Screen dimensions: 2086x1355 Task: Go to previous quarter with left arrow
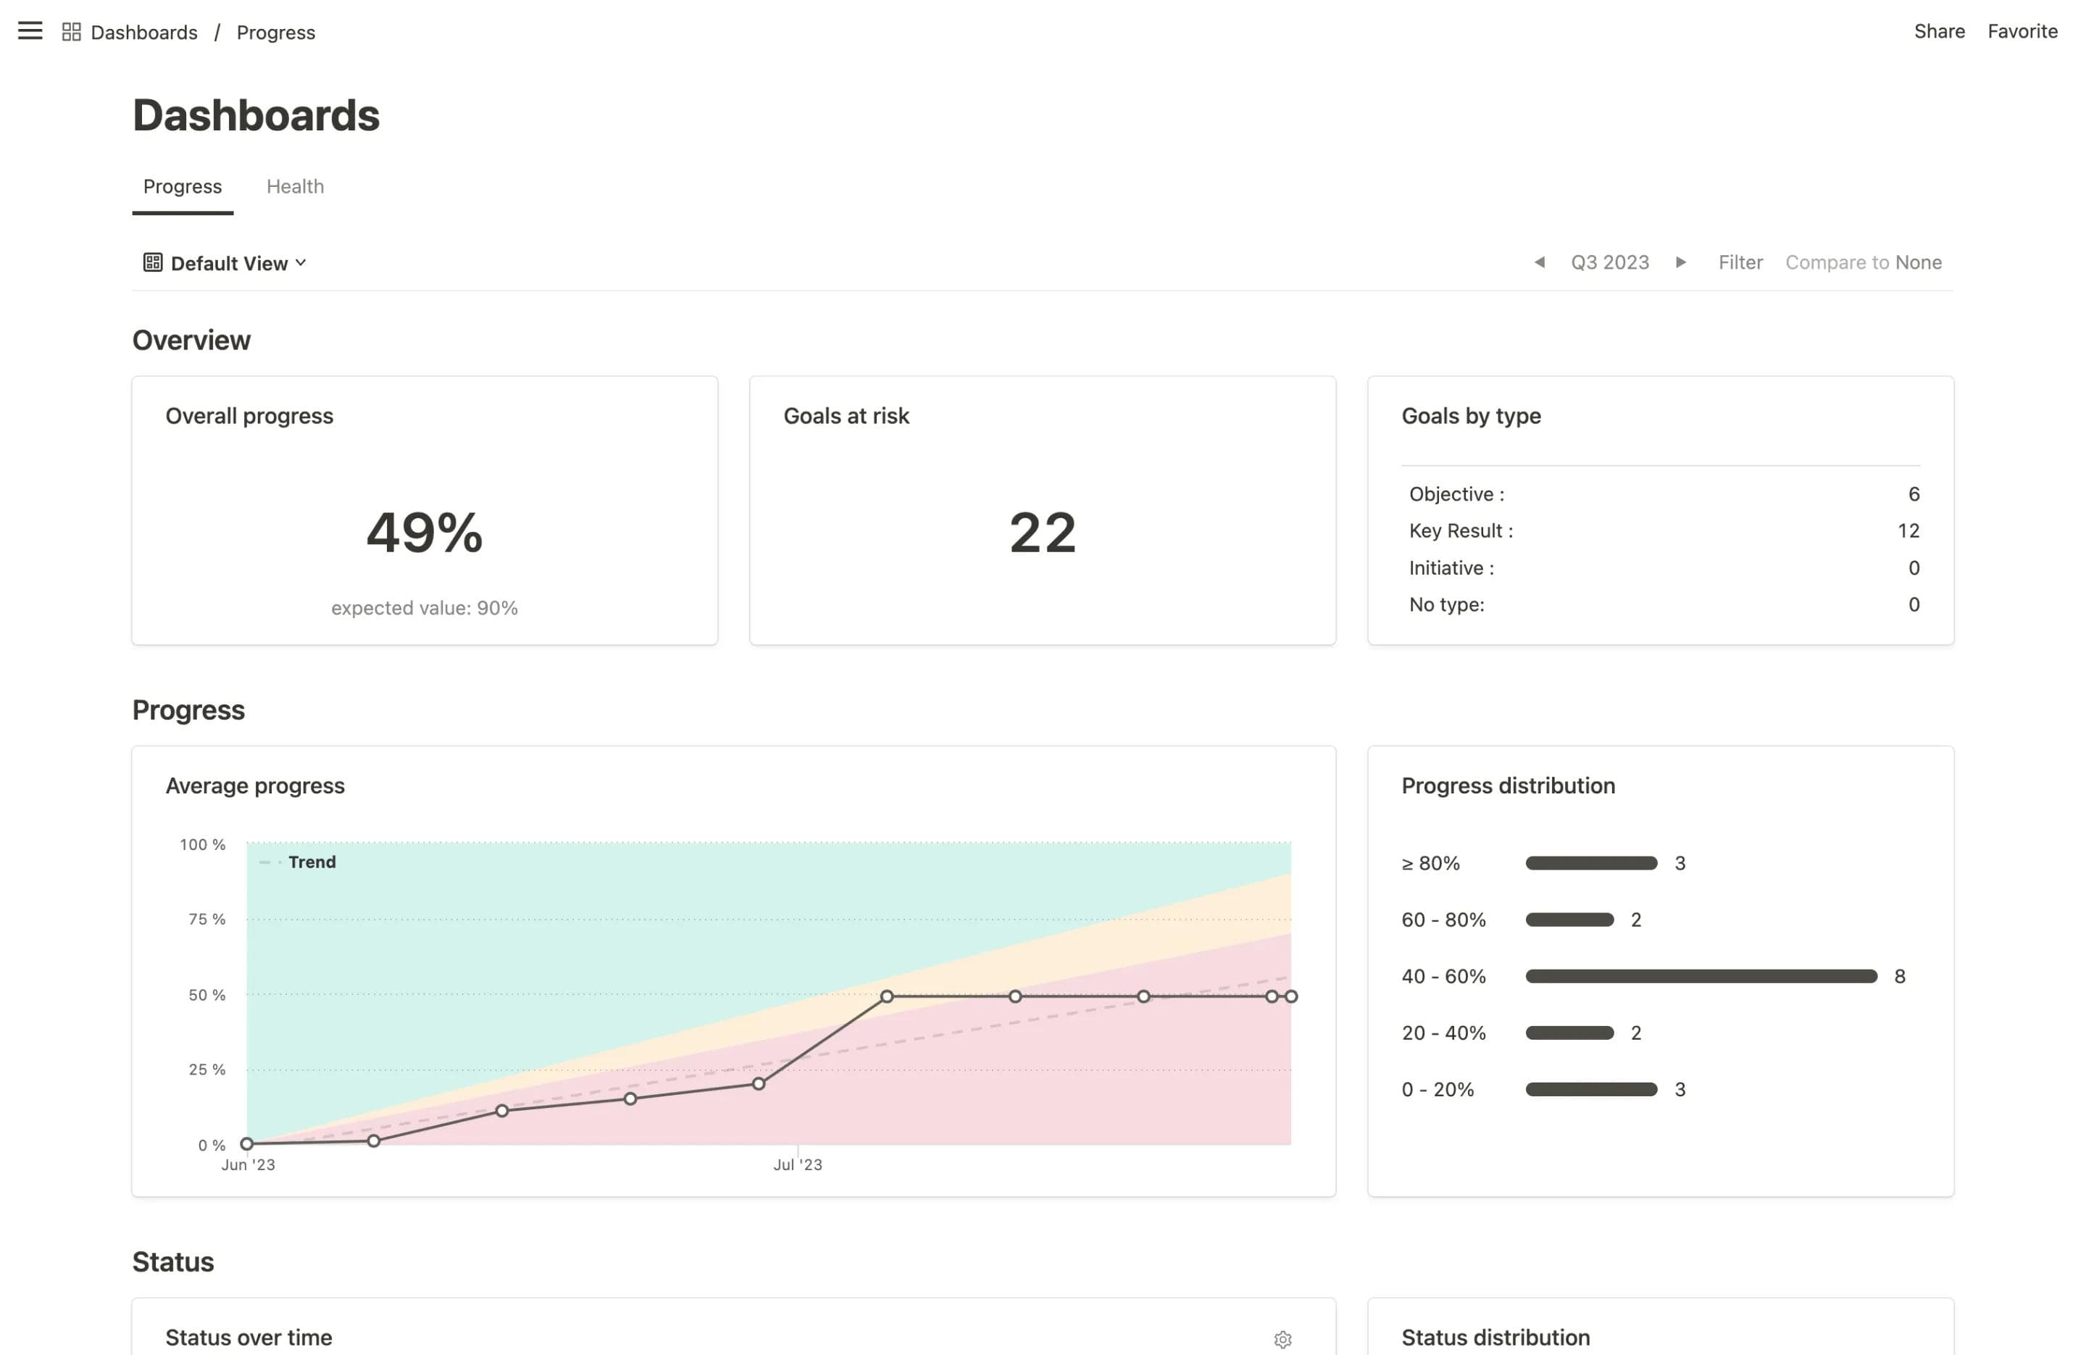[1540, 262]
